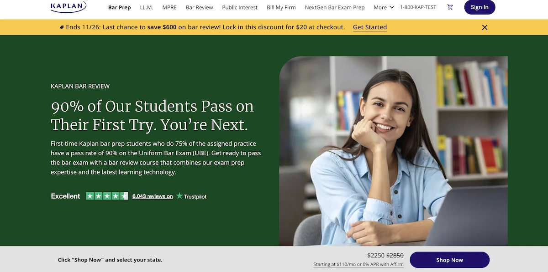This screenshot has width=548, height=272.
Task: Open the 6,043 reviews link
Action: [153, 196]
